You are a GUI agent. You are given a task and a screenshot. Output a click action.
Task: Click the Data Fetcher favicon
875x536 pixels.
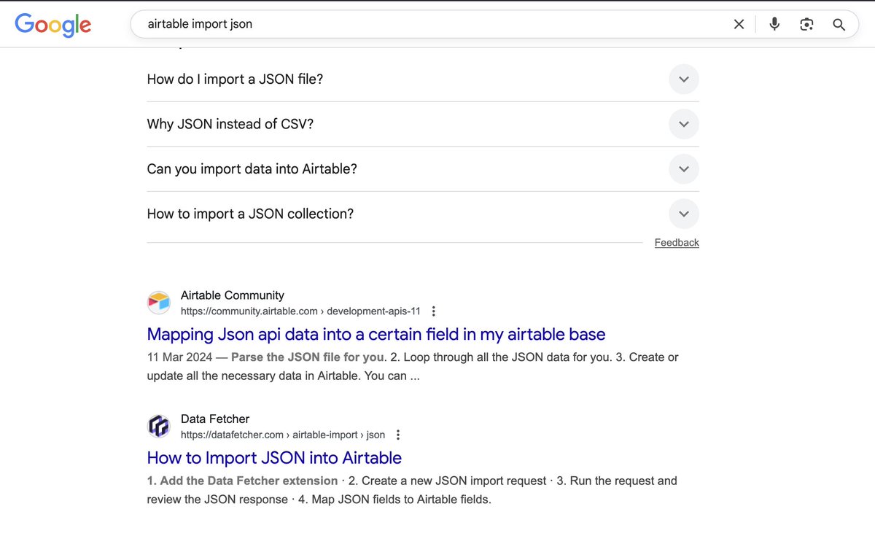159,426
